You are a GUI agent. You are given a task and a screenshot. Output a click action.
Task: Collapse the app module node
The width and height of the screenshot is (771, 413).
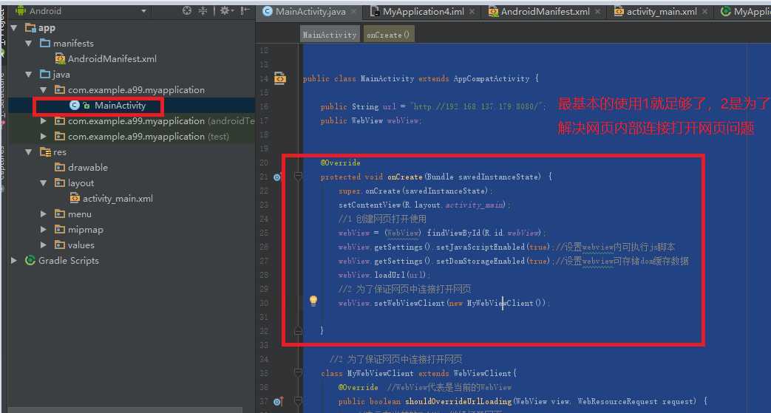(x=14, y=28)
